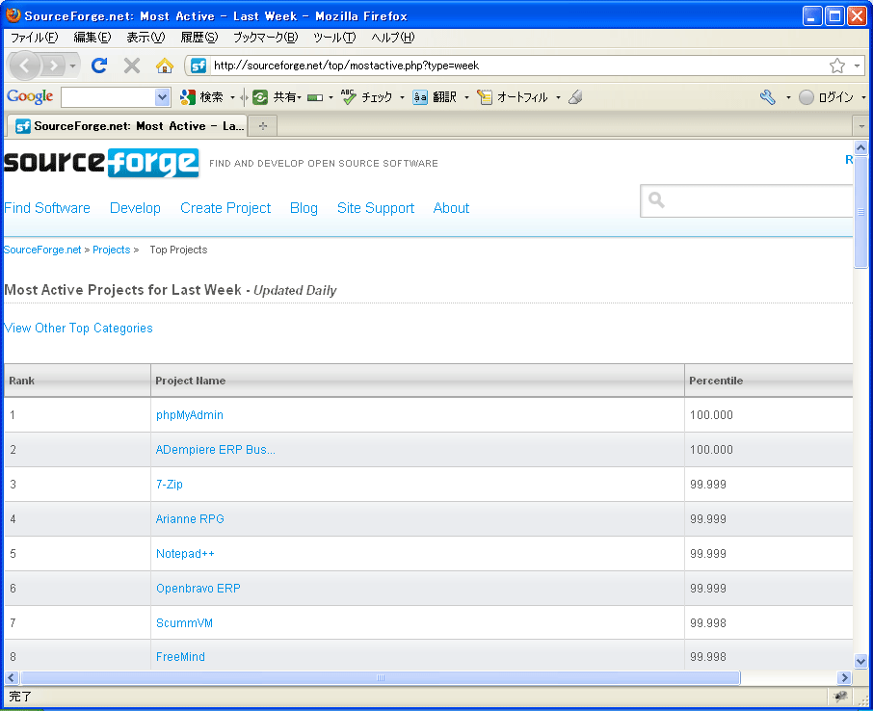Click the オートフィル autofill button

coord(513,97)
